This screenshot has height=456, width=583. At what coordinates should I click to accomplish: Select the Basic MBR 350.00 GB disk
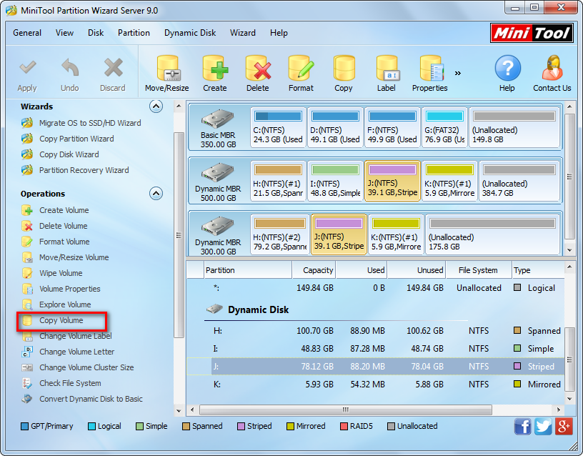point(218,128)
